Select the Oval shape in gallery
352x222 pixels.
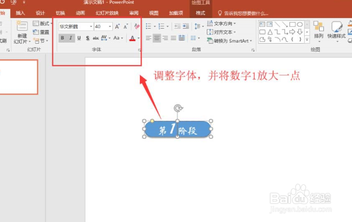[x=299, y=25]
